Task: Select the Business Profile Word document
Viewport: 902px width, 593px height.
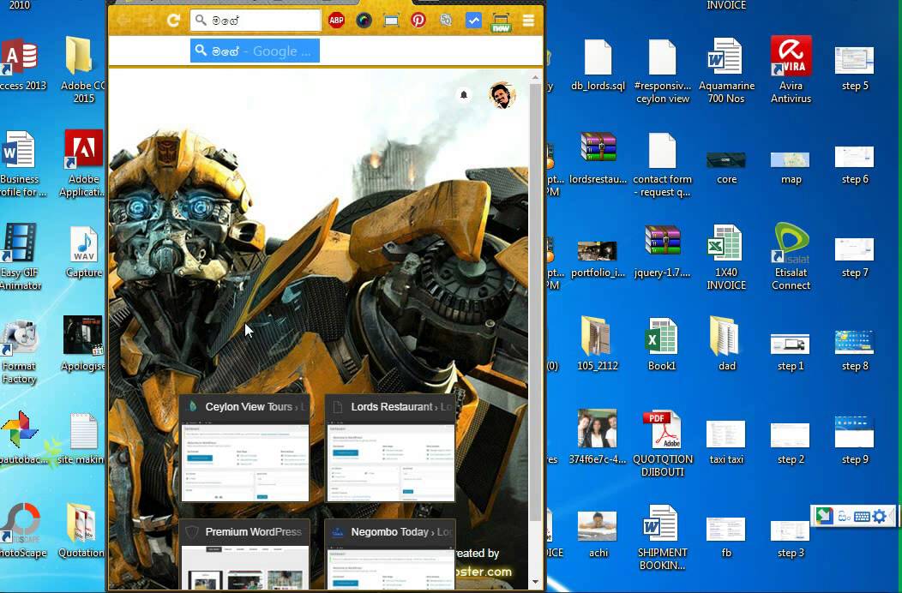Action: [x=21, y=164]
